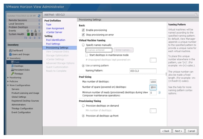The height and width of the screenshot is (139, 203).
Task: Click the Naming Pattern input field
Action: click(x=143, y=71)
